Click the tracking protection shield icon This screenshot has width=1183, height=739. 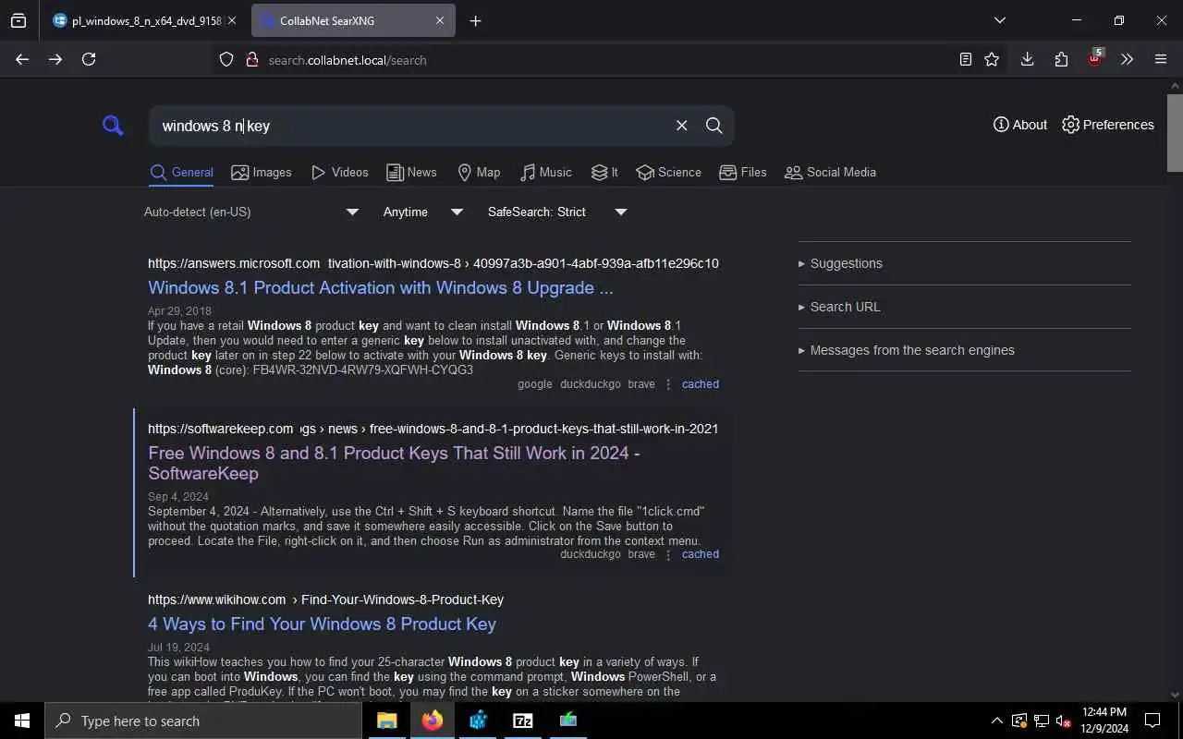(226, 59)
